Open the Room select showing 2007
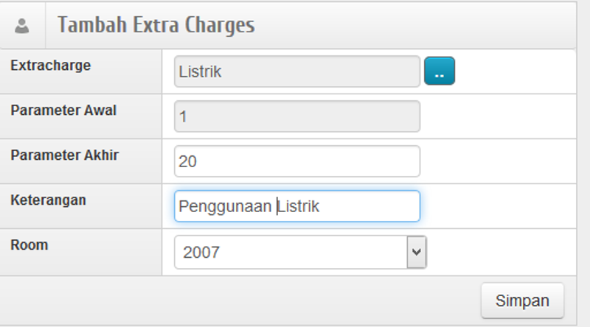The height and width of the screenshot is (327, 590). 291,252
